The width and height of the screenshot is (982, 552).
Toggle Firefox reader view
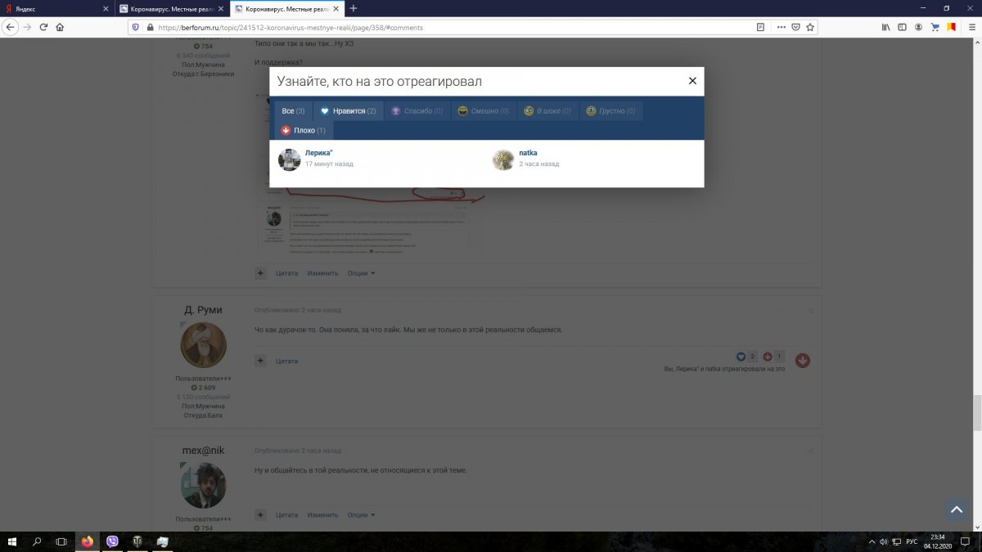coord(760,27)
